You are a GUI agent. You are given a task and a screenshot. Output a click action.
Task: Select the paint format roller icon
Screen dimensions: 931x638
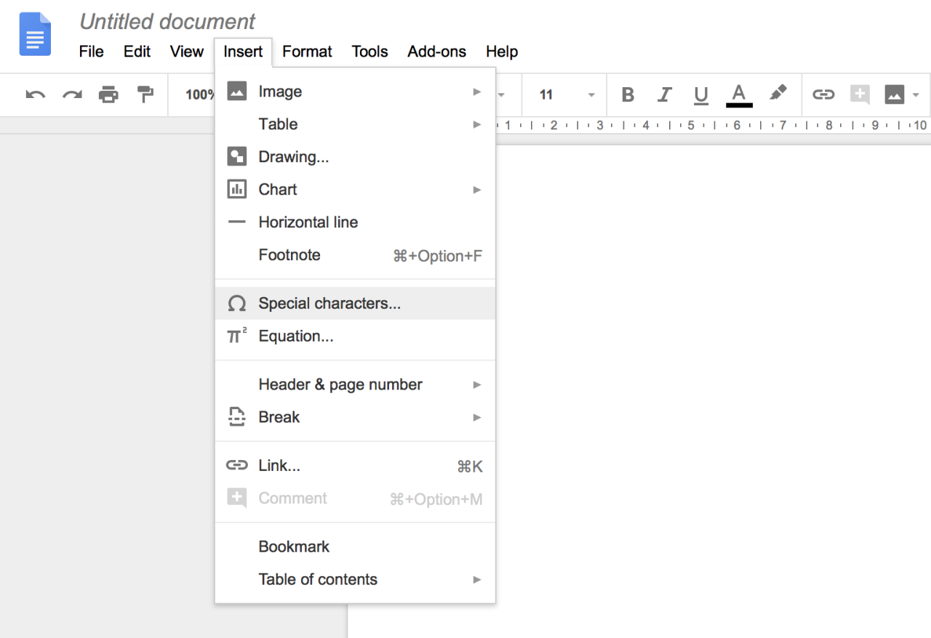[x=145, y=94]
